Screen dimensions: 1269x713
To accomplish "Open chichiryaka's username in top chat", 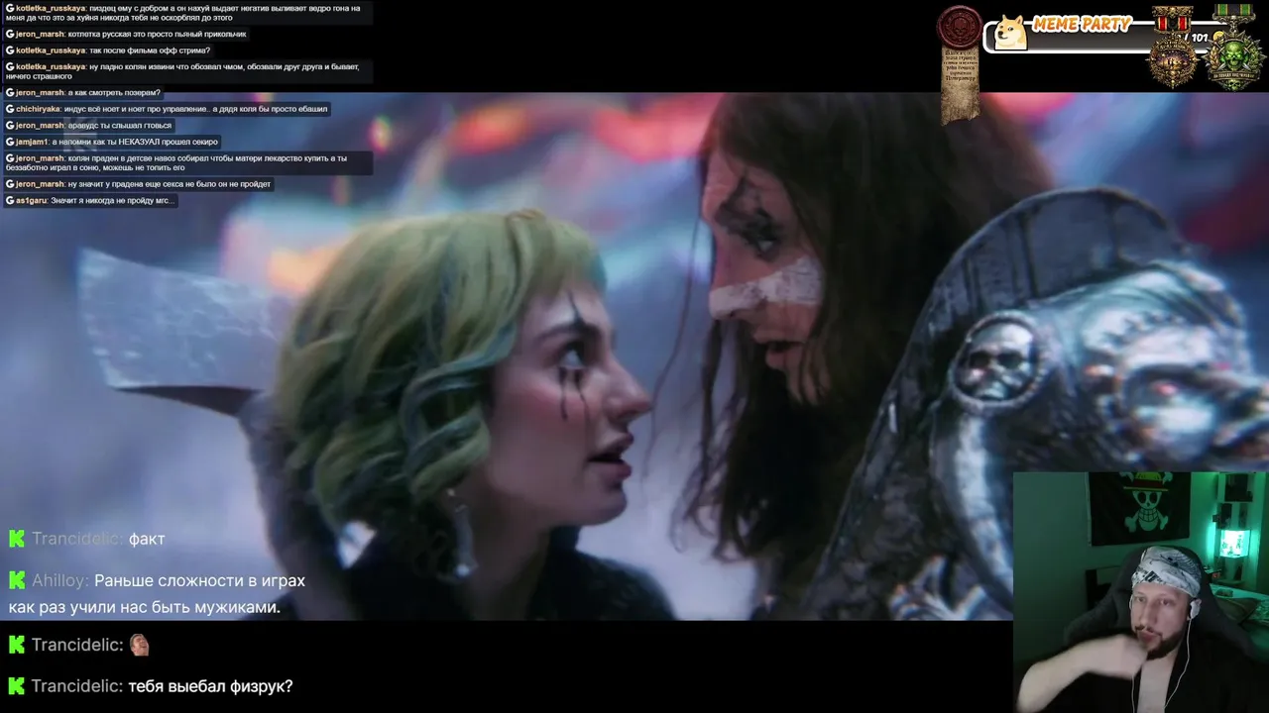I will [38, 109].
